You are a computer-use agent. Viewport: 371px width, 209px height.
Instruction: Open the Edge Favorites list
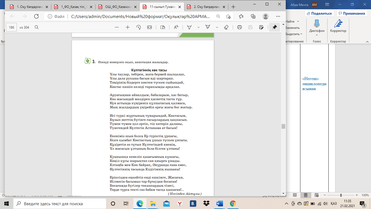(241, 16)
